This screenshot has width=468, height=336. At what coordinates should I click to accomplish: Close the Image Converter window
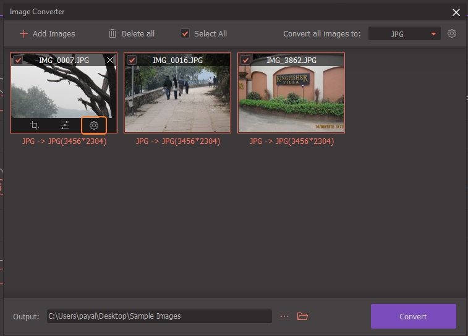point(456,12)
